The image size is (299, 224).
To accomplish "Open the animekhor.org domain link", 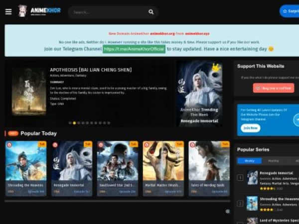I will click(162, 33).
